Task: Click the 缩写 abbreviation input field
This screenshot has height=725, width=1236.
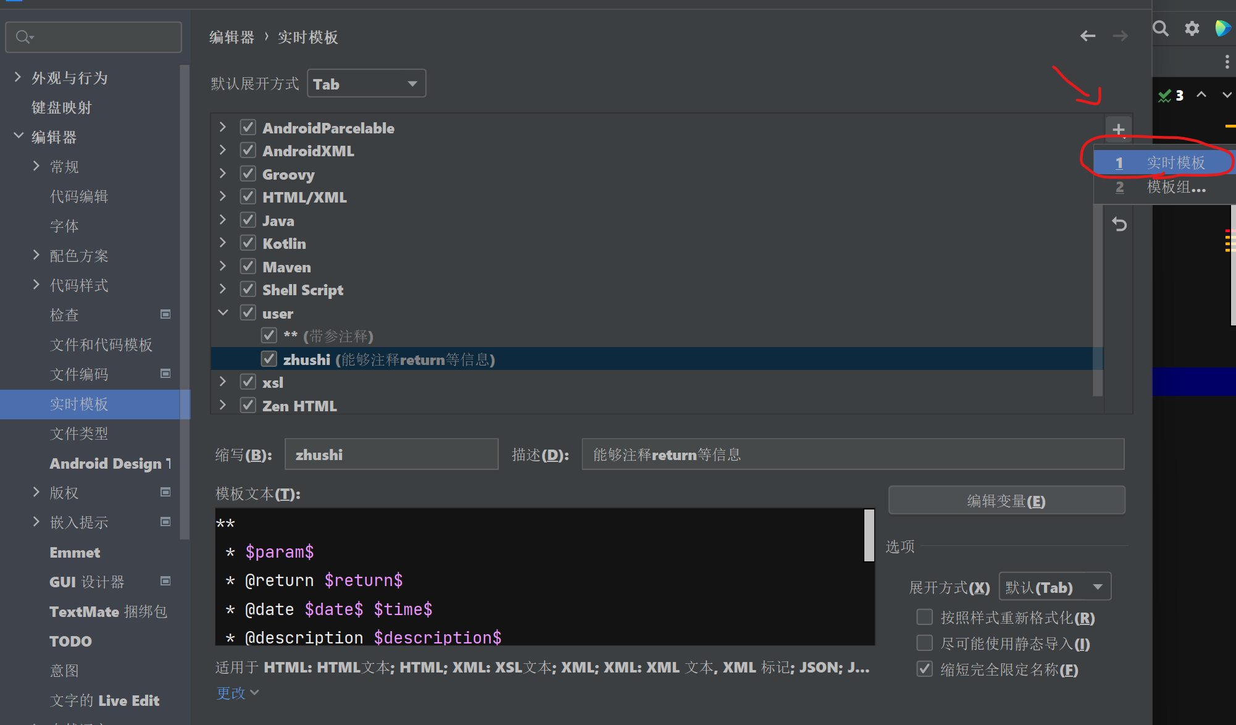Action: (x=391, y=455)
